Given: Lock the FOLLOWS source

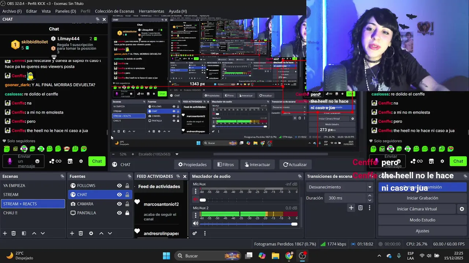Looking at the screenshot, I should click(127, 186).
